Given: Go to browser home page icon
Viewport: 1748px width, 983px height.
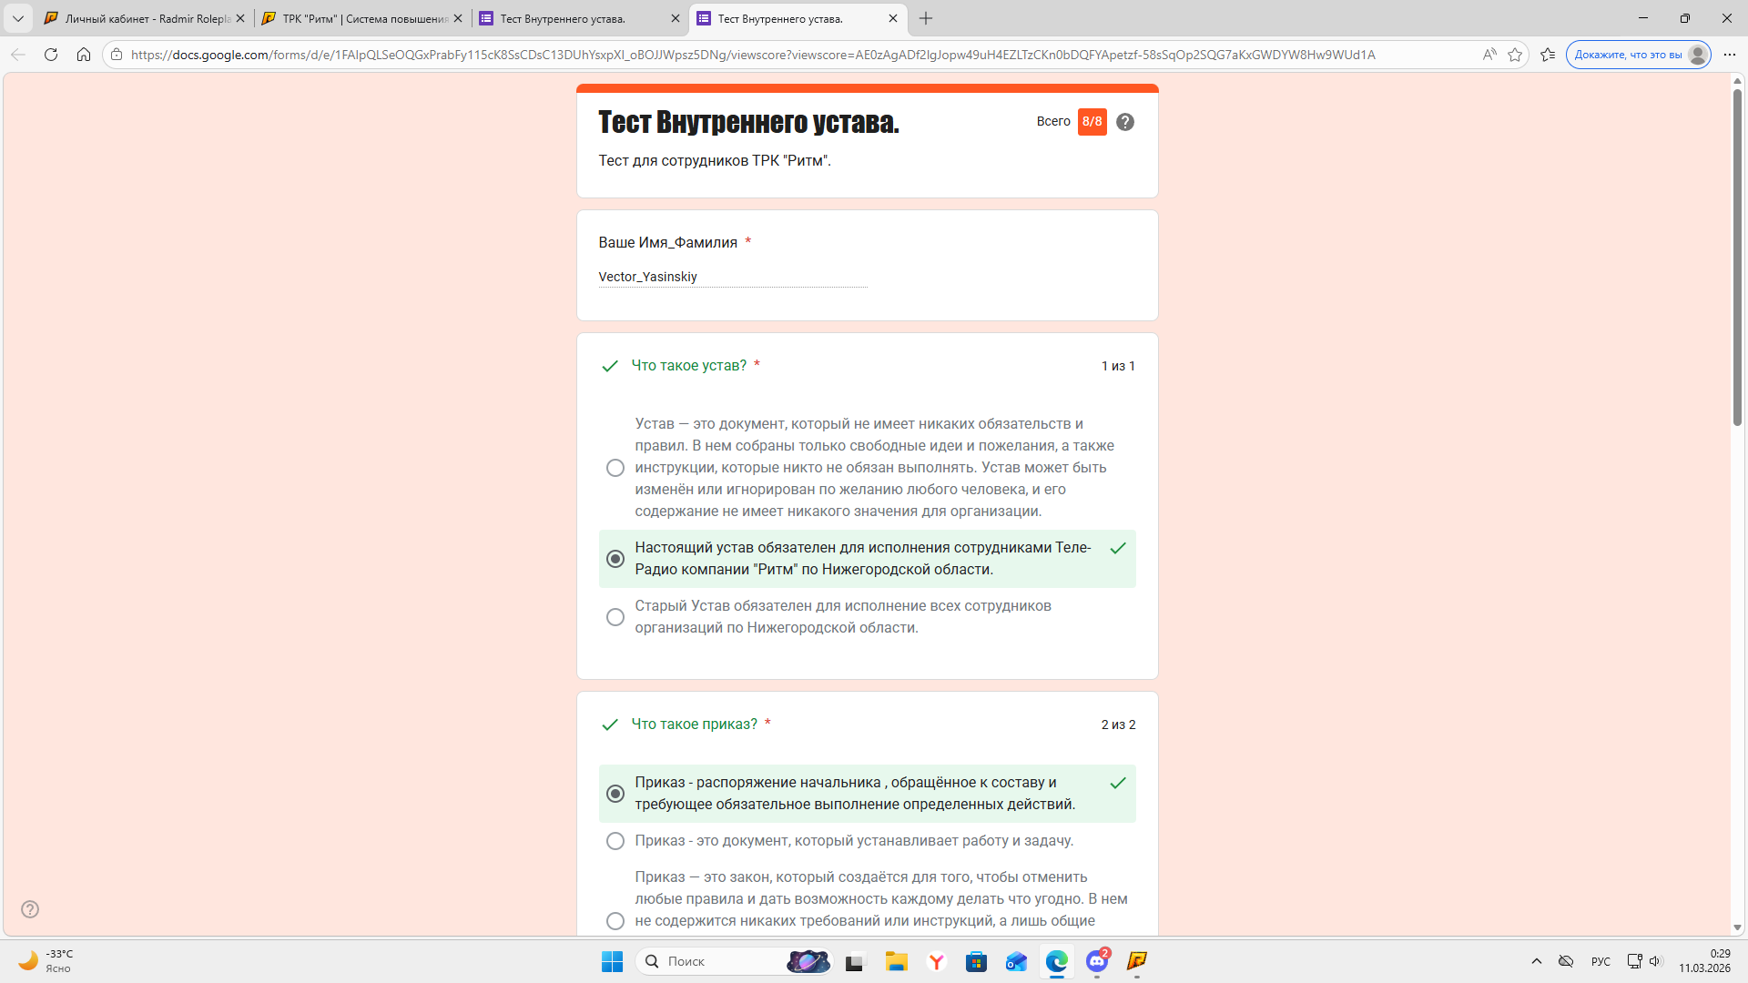Looking at the screenshot, I should click(84, 55).
